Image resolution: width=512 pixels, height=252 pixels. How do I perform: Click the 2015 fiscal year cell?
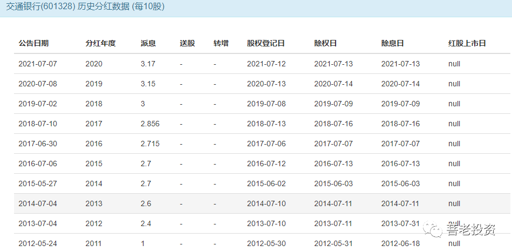(x=94, y=164)
